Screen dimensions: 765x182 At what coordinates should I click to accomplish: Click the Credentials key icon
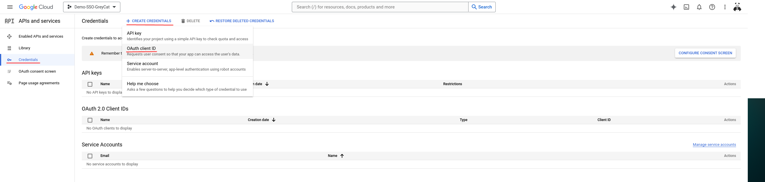click(x=10, y=60)
